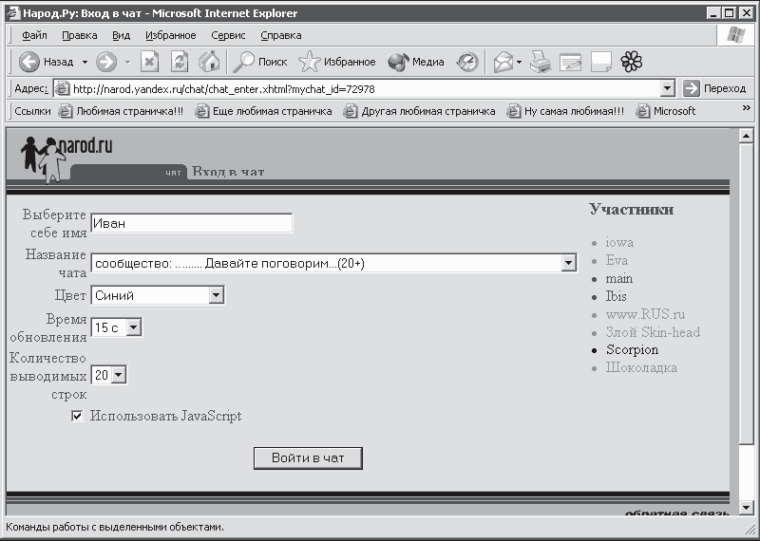Stop the page from loading

tap(150, 62)
